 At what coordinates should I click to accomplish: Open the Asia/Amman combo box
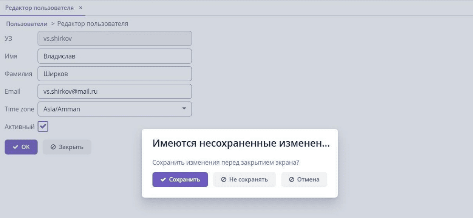pos(115,109)
